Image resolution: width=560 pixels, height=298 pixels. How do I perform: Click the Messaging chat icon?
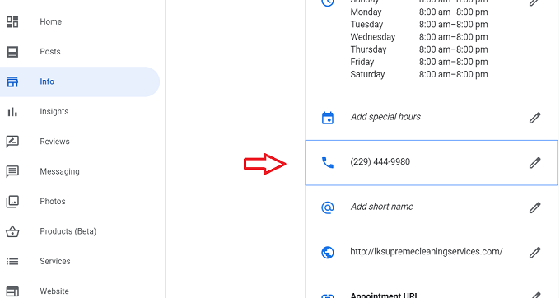12,172
